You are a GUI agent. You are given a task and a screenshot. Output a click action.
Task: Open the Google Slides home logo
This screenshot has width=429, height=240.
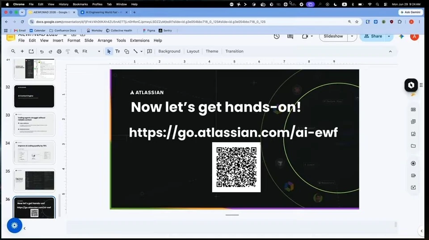[x=11, y=37]
